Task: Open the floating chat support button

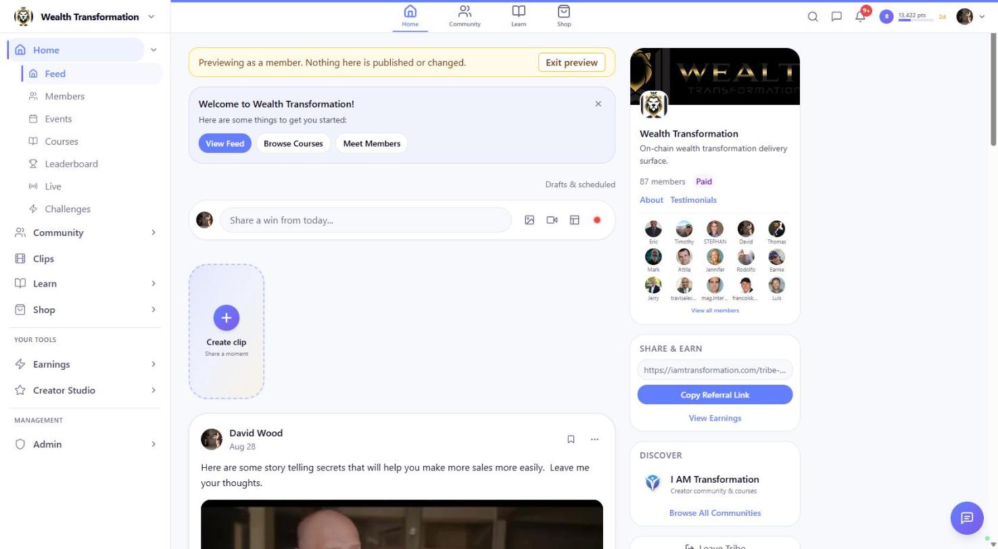Action: 967,518
